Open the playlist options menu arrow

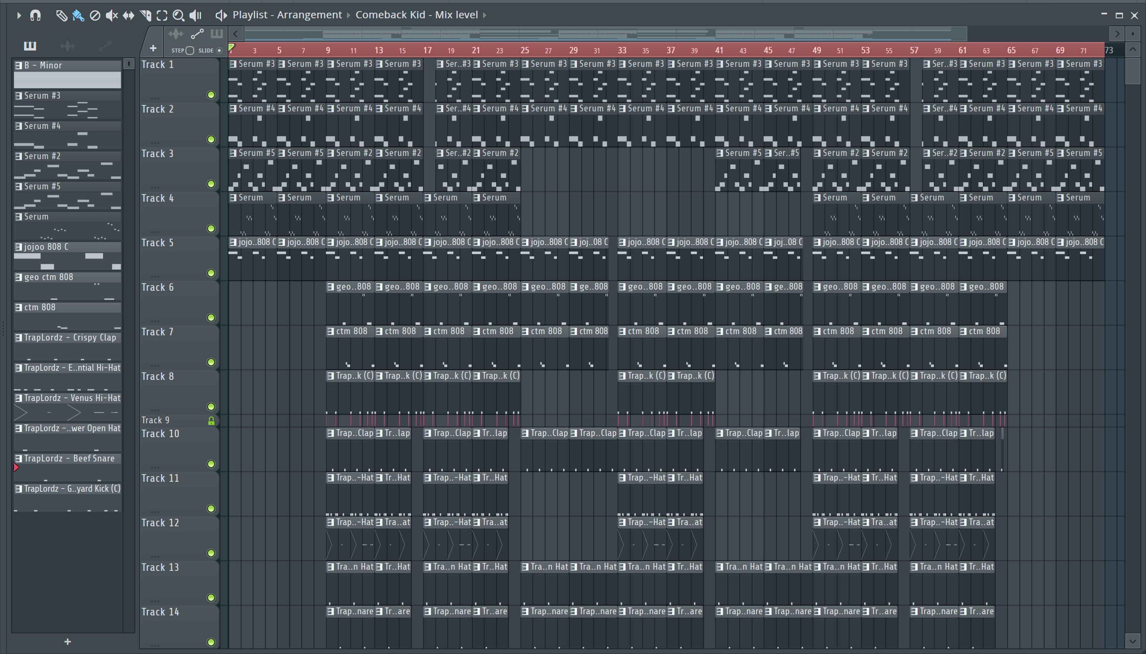(19, 15)
